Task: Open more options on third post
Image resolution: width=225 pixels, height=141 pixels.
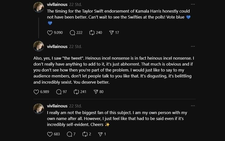Action: pyautogui.click(x=193, y=106)
